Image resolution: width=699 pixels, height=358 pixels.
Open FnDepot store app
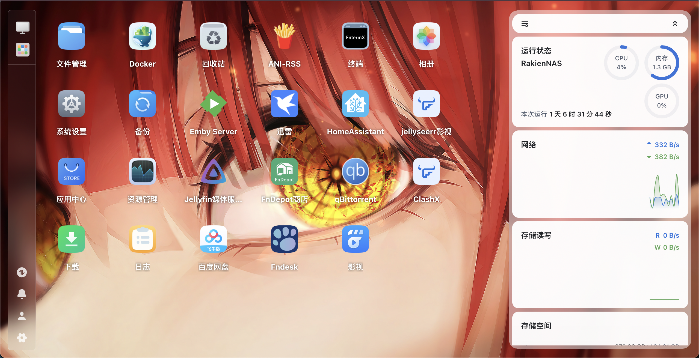point(284,172)
